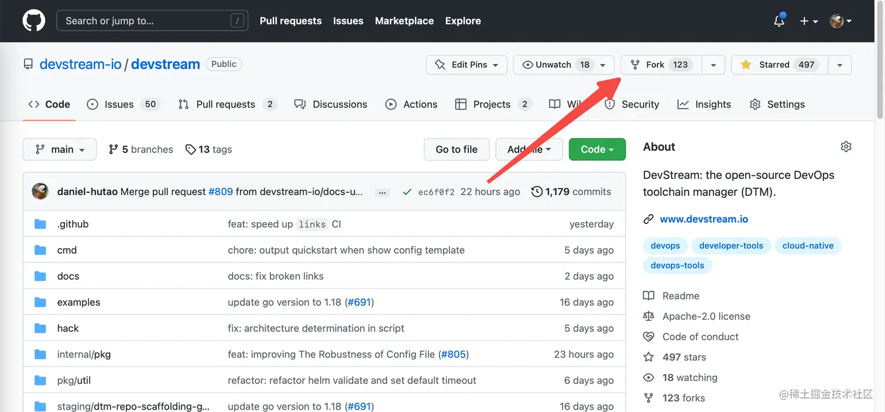Open commit 'docs: fix broken links'
This screenshot has width=885, height=412.
(276, 276)
